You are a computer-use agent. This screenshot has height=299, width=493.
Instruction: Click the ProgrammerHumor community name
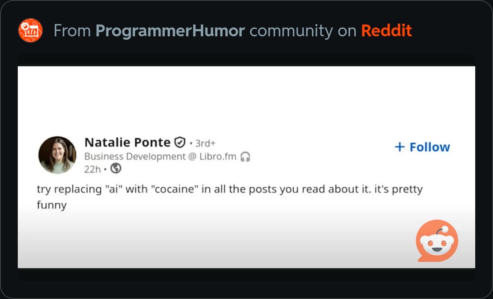coord(171,30)
